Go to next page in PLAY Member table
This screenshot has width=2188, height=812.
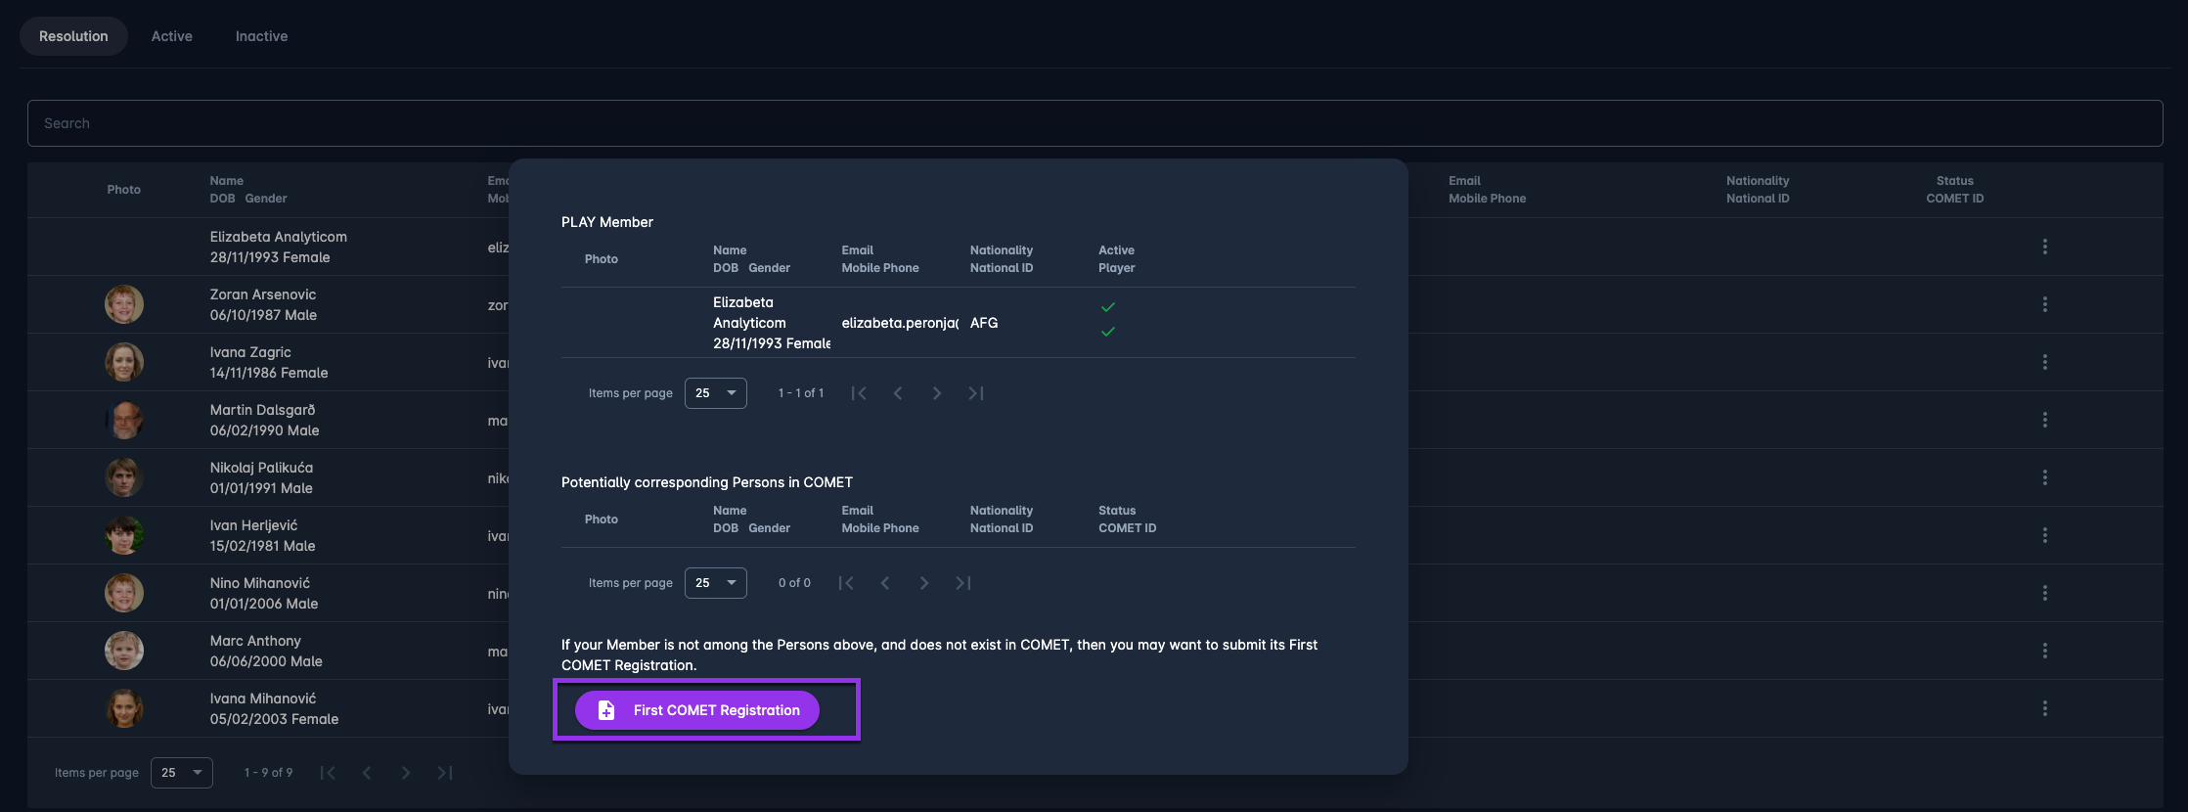[x=936, y=393]
